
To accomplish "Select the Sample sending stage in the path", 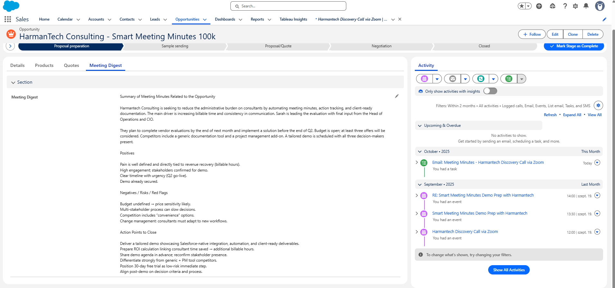I will [175, 46].
